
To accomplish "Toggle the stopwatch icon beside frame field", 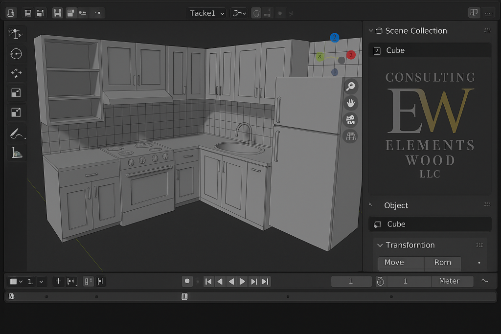I will tap(380, 281).
